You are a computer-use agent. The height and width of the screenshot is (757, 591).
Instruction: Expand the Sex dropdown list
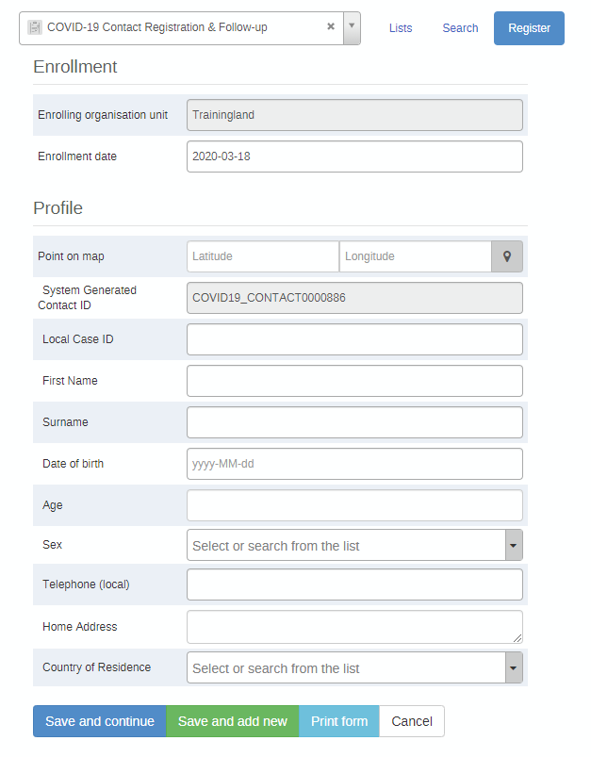click(x=514, y=545)
